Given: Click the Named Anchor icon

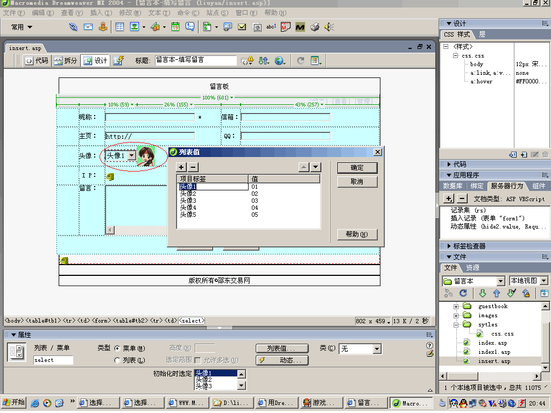Looking at the screenshot, I should click(x=102, y=26).
